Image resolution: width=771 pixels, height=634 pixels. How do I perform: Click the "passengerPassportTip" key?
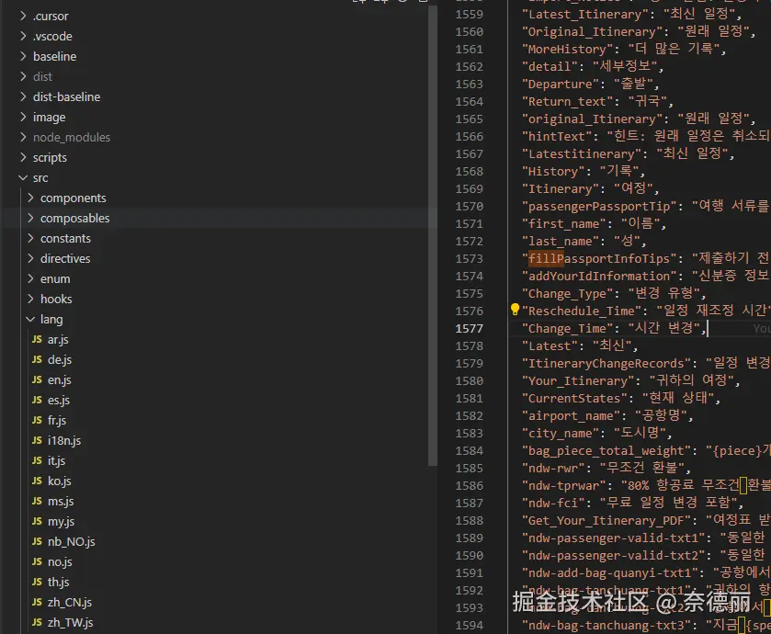coord(599,206)
